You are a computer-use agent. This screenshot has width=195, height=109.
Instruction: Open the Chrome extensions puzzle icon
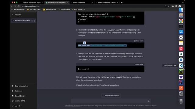(x=173, y=6)
